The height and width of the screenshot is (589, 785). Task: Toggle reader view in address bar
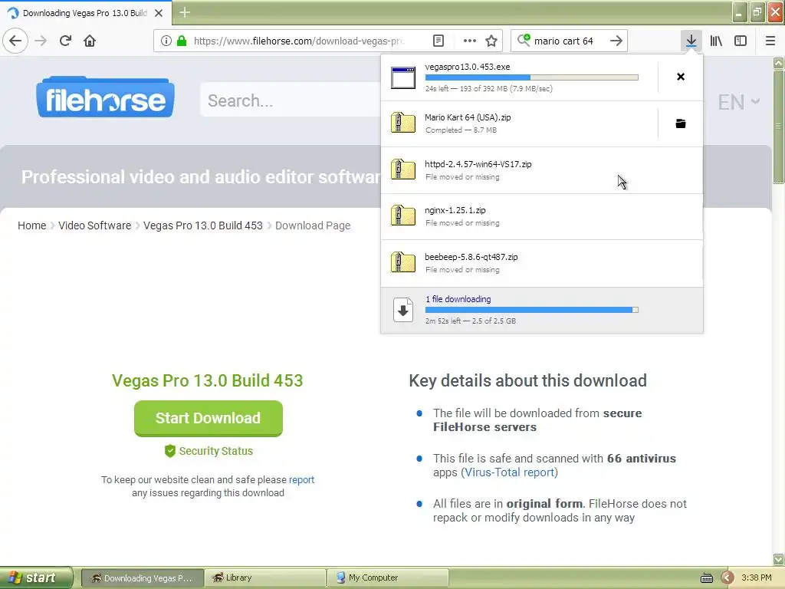click(438, 41)
